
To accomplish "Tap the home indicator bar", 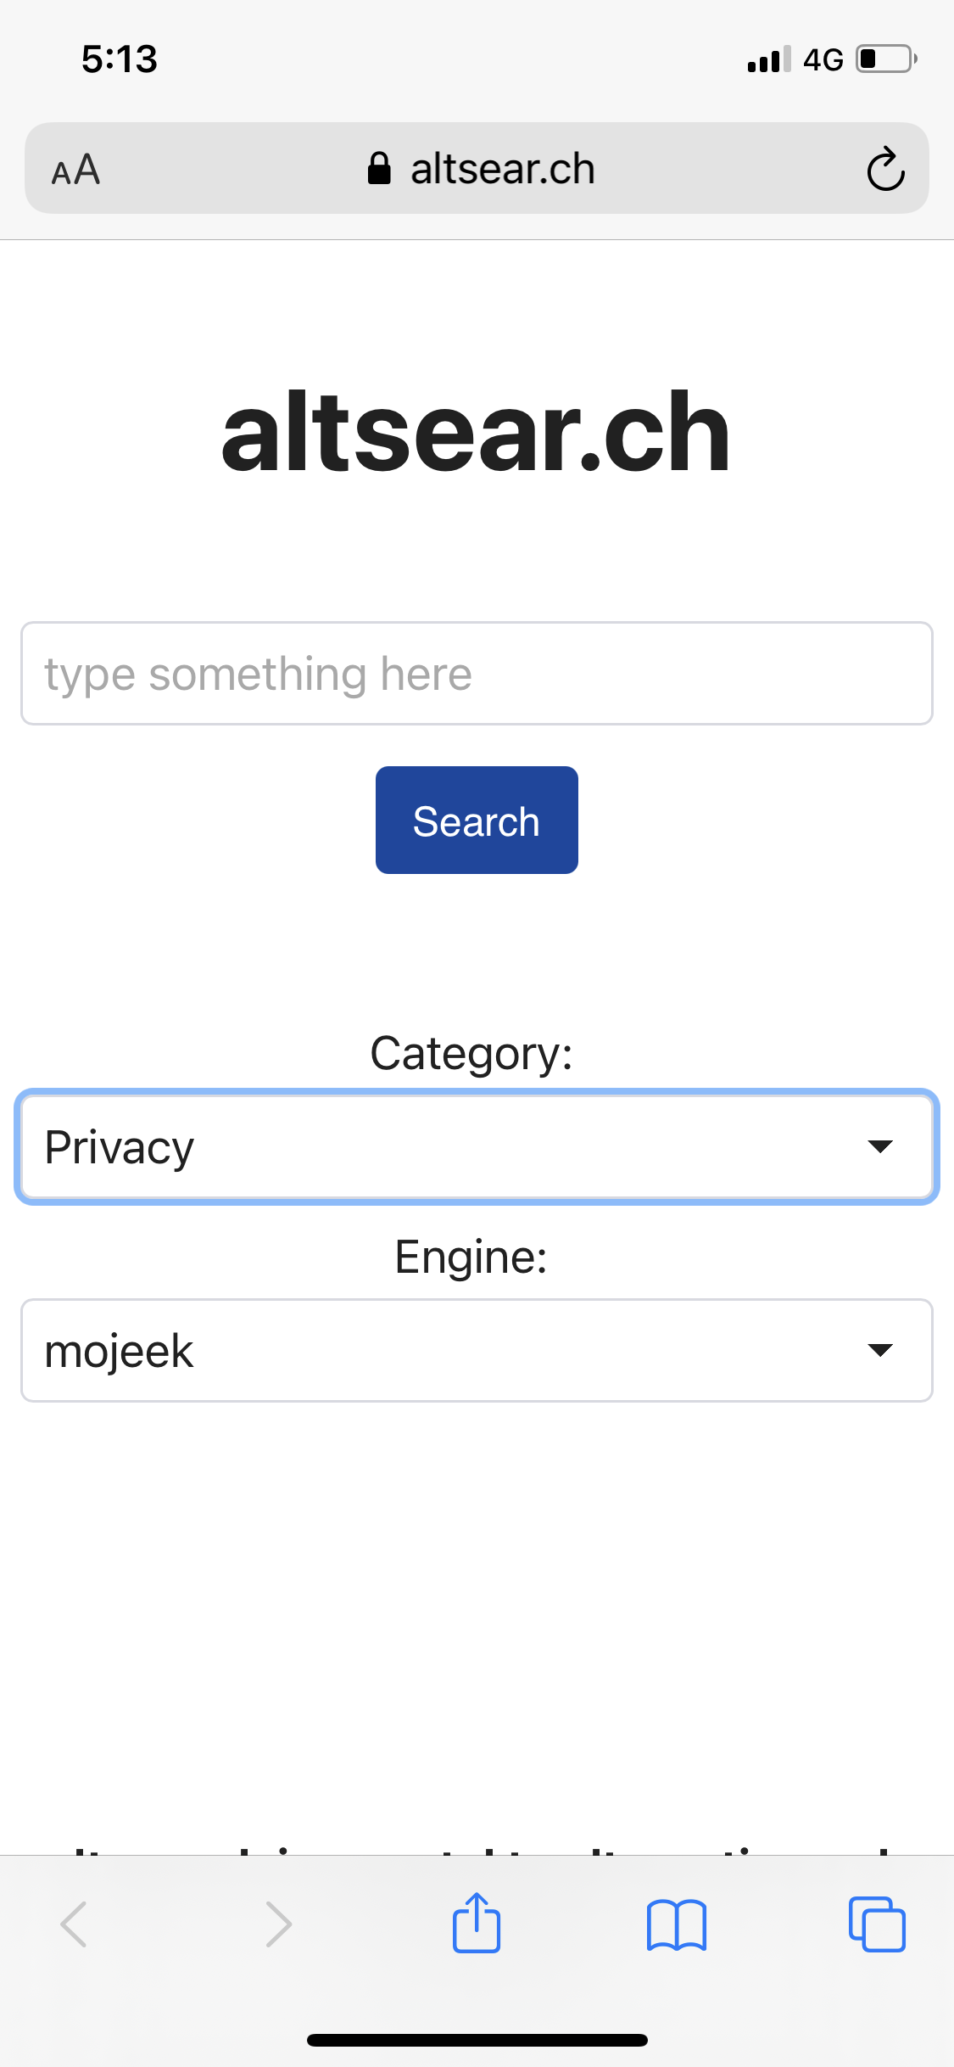I will [x=477, y=2040].
